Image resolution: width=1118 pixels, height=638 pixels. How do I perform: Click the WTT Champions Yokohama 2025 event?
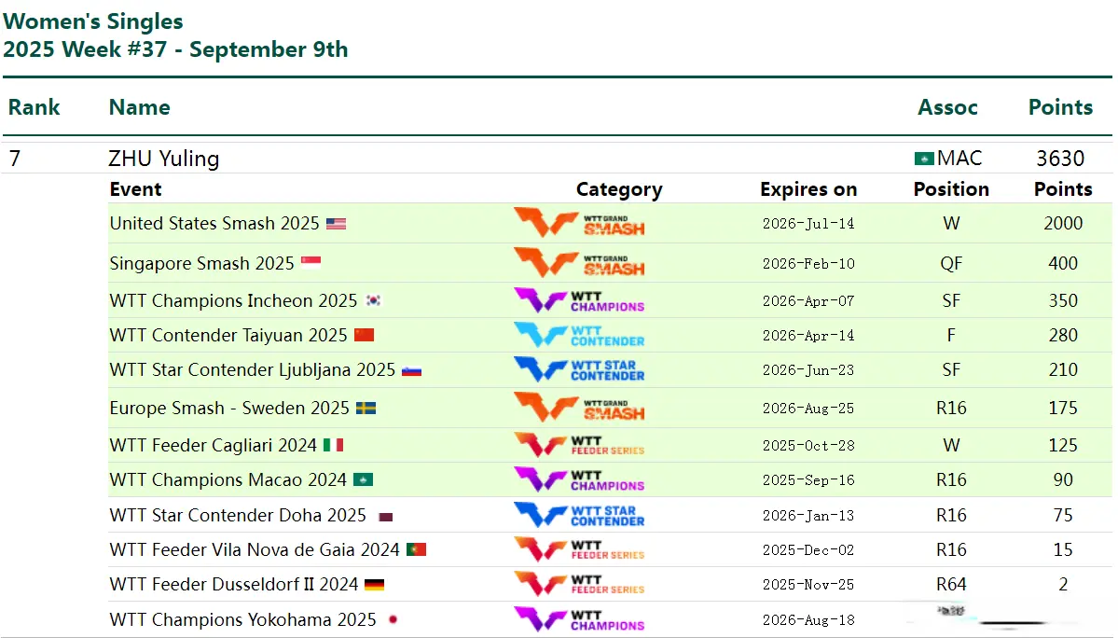pyautogui.click(x=242, y=619)
